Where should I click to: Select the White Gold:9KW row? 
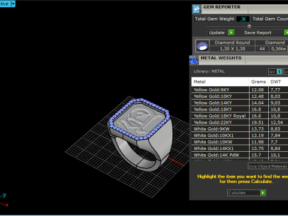pos(239,129)
